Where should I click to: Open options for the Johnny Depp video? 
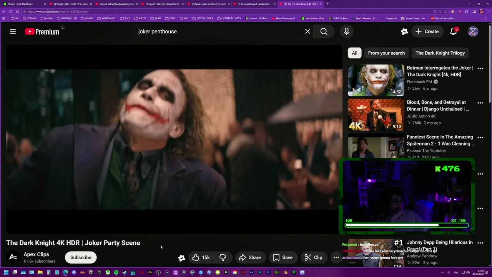[x=480, y=243]
